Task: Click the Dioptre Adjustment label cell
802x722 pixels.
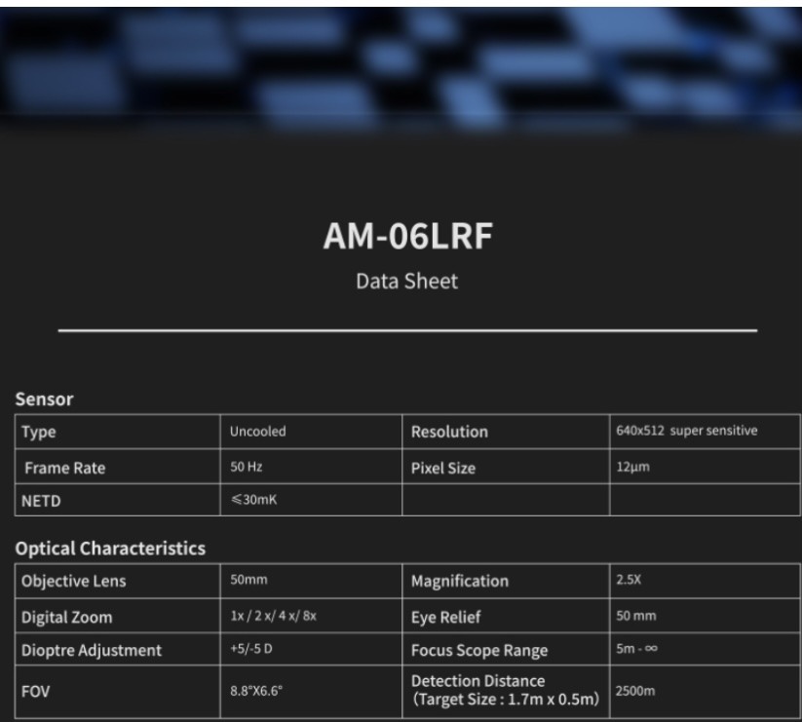Action: (x=90, y=652)
